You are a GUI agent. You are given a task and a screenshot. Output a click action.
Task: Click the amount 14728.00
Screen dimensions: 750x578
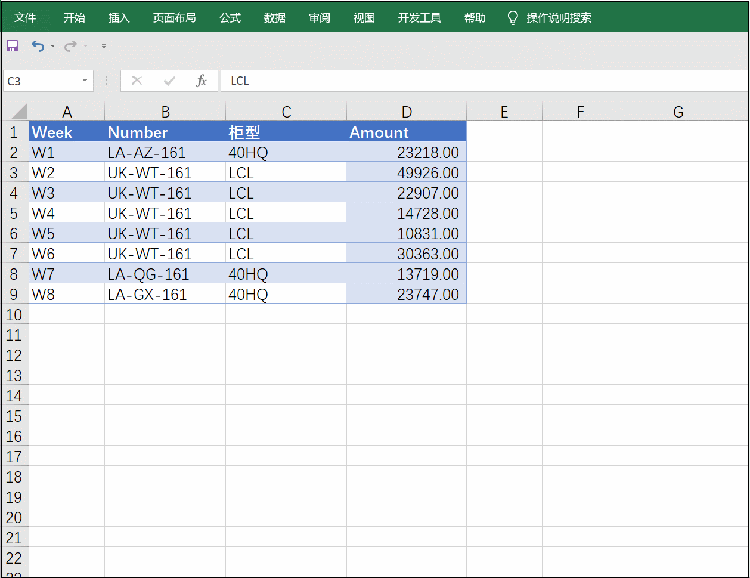coord(407,213)
